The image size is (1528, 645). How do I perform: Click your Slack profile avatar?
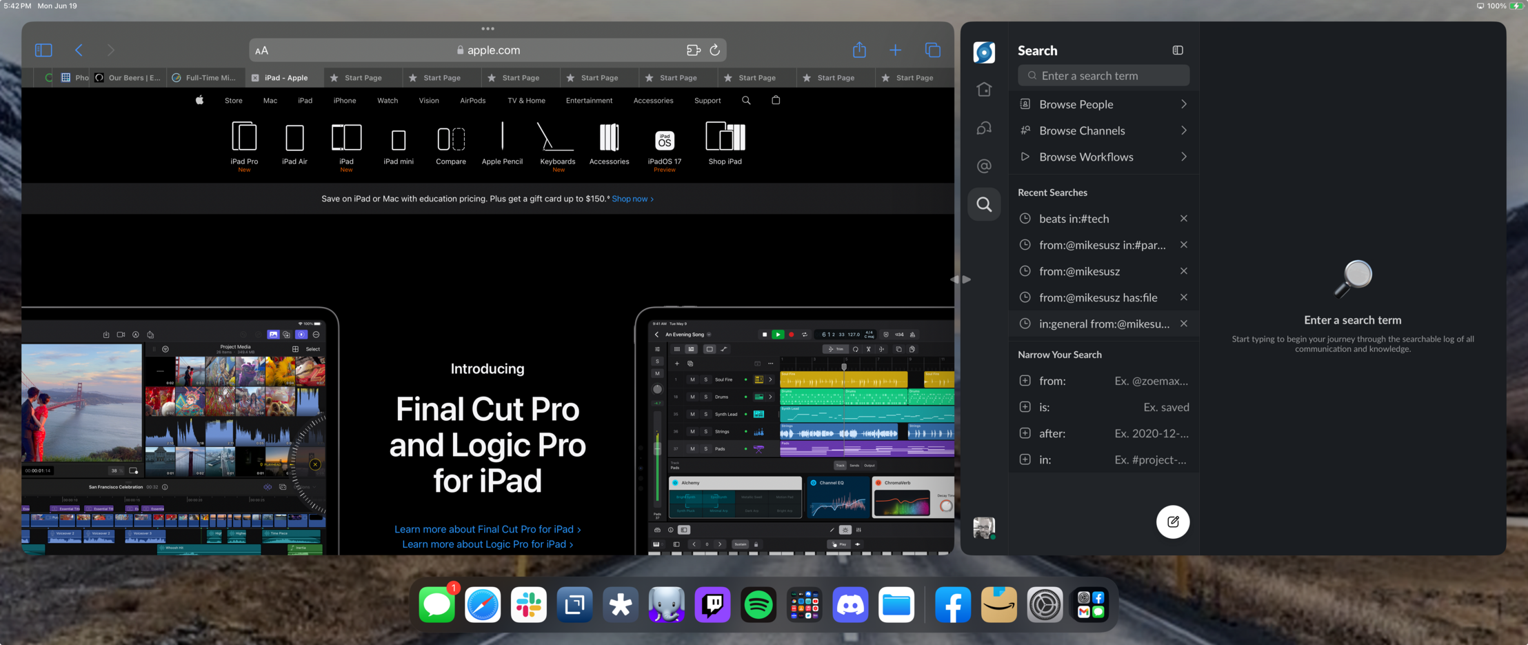pos(984,527)
